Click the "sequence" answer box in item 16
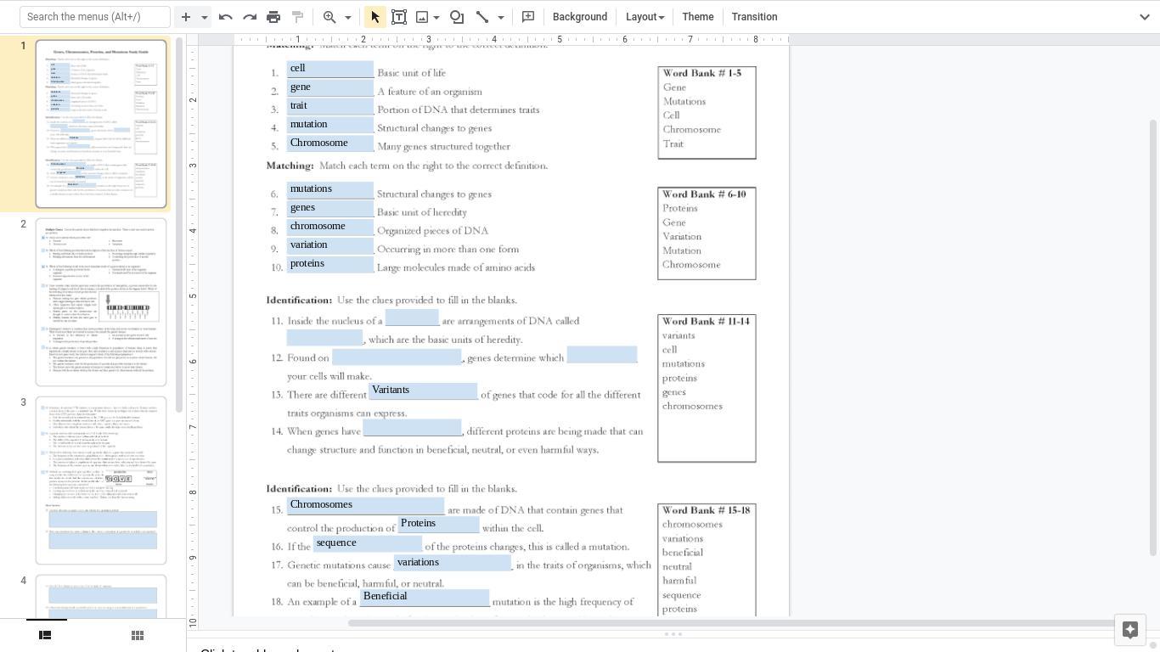Image resolution: width=1160 pixels, height=652 pixels. pos(368,544)
